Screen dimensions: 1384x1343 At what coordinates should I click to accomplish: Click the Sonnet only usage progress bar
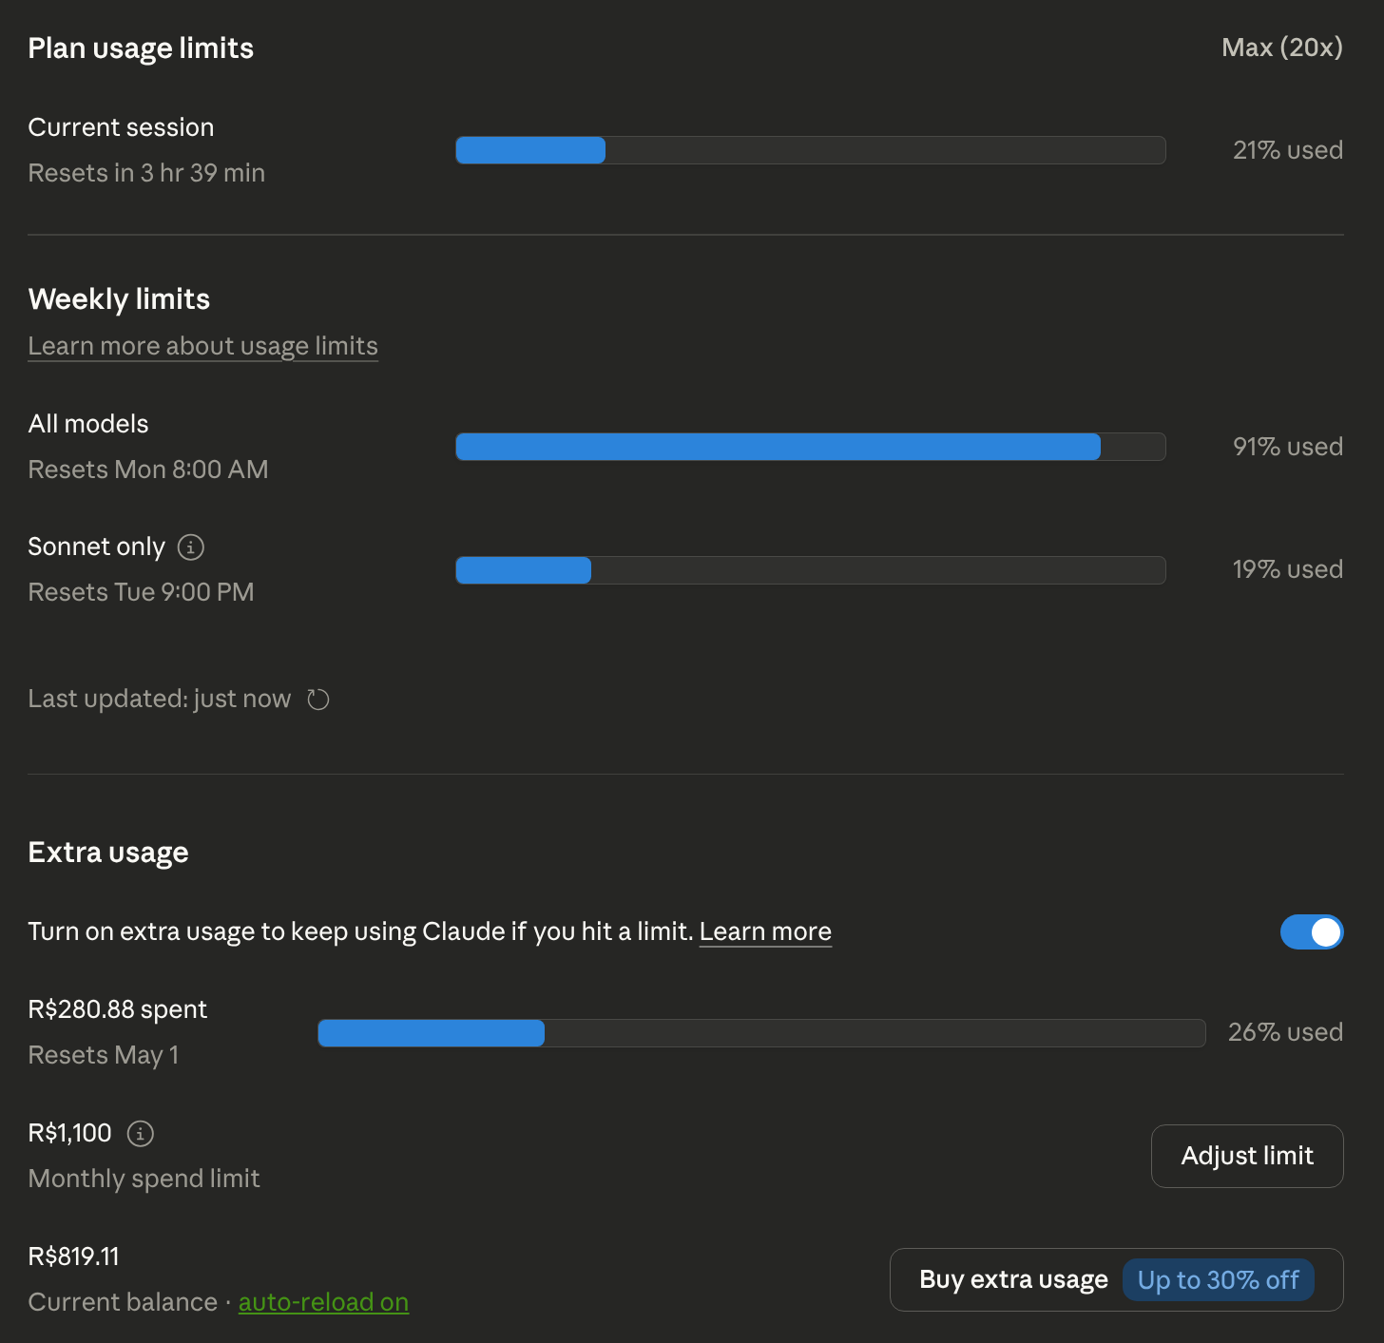(810, 570)
